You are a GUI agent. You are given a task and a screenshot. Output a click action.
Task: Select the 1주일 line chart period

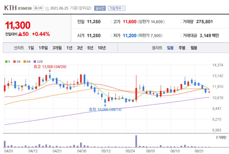click(x=43, y=48)
